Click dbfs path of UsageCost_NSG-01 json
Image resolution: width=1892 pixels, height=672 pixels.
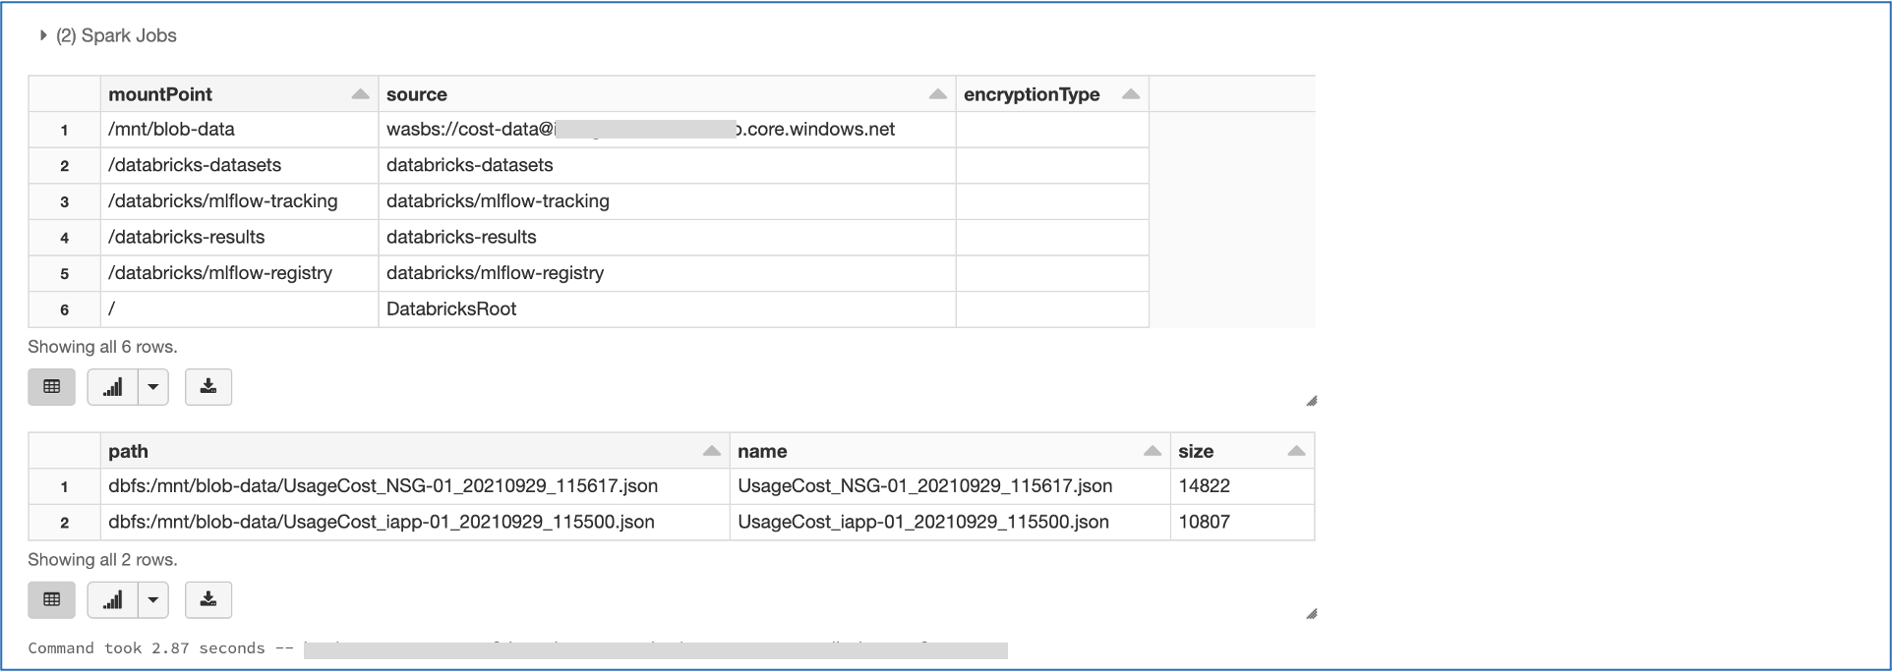(415, 486)
